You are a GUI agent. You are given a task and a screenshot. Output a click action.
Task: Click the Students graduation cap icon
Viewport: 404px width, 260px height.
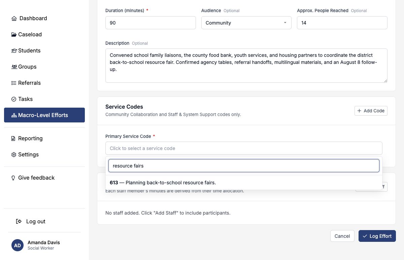click(x=14, y=51)
